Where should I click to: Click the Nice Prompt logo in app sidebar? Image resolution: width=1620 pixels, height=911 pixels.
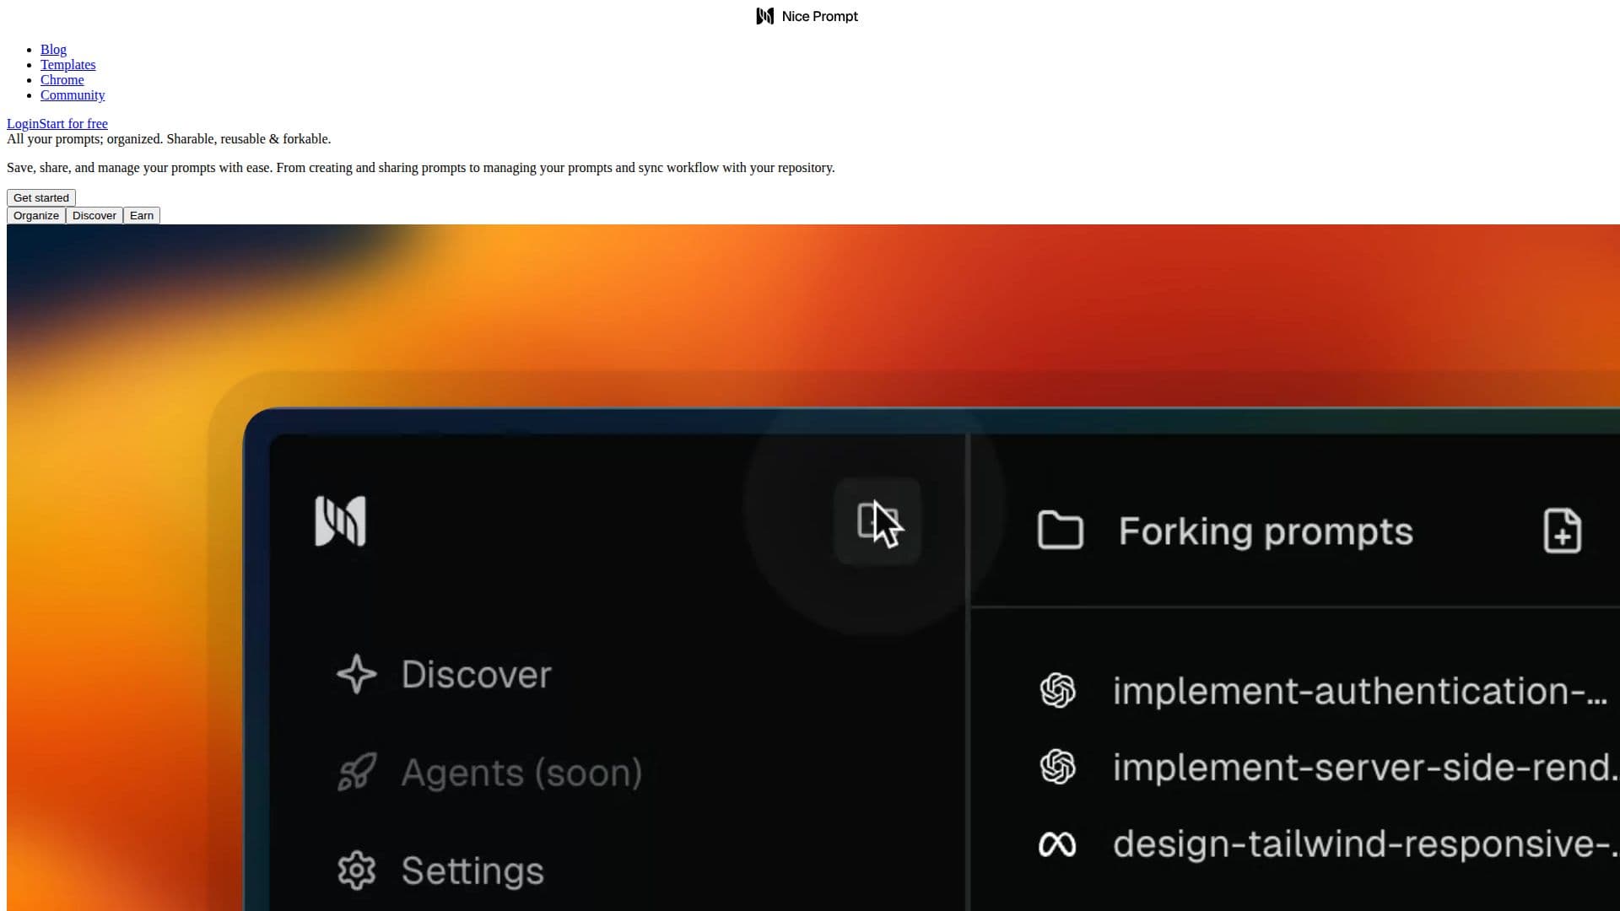(340, 520)
